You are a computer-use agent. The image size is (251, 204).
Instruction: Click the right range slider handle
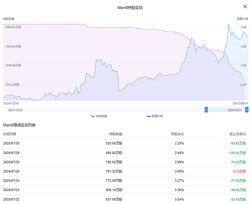(247, 110)
